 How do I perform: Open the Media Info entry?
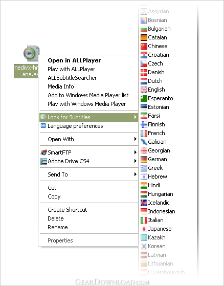(x=61, y=86)
